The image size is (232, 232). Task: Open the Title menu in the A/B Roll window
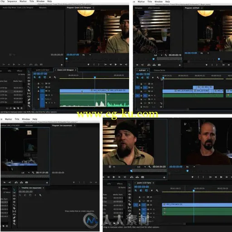point(150,1)
